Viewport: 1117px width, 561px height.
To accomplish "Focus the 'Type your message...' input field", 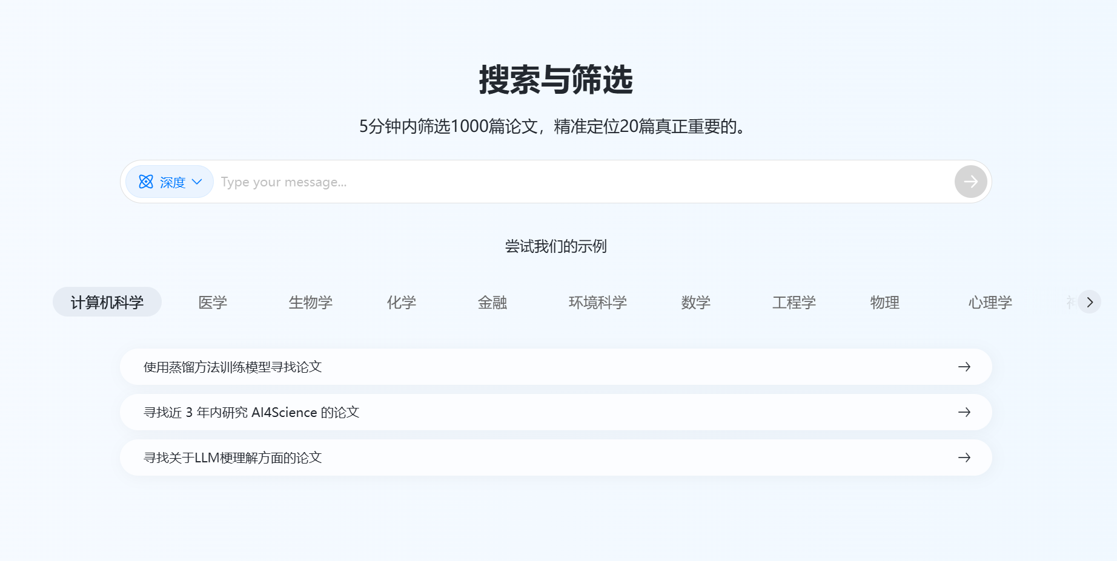I will click(582, 182).
